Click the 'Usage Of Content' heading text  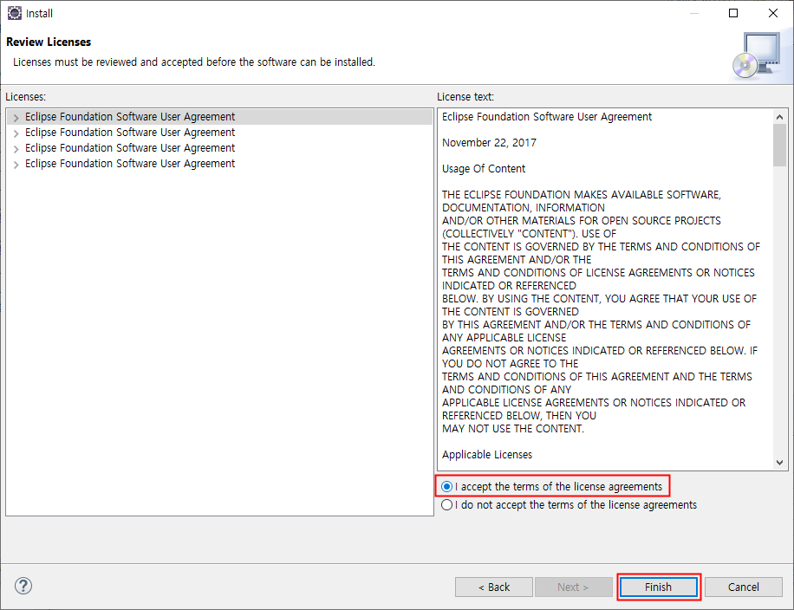(484, 169)
